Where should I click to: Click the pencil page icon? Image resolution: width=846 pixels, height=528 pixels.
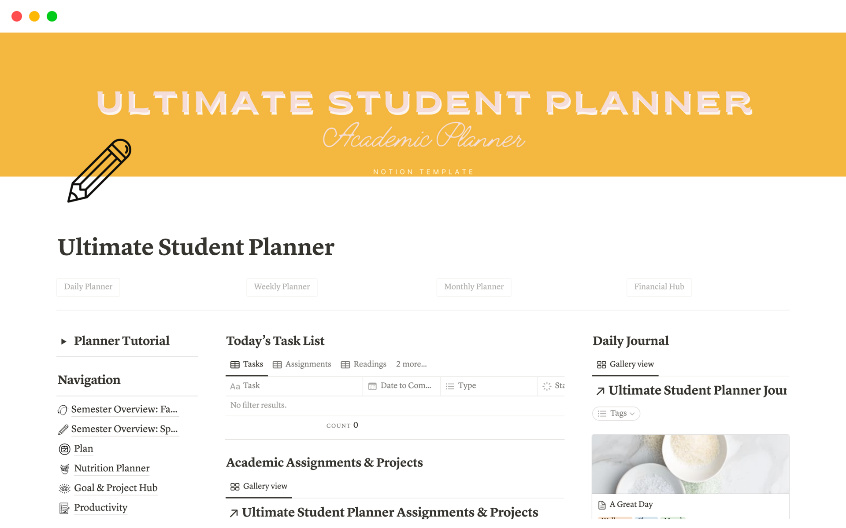pyautogui.click(x=99, y=171)
